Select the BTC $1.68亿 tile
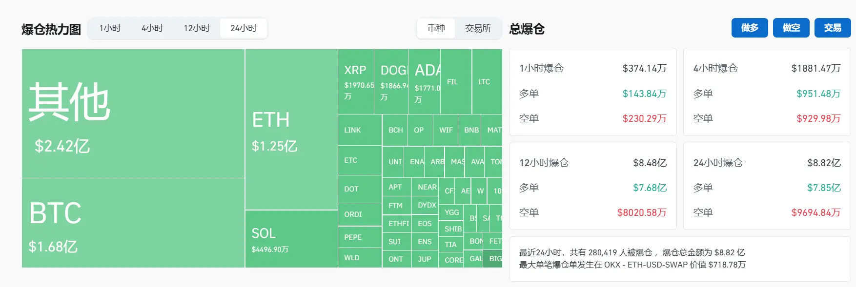Screen dimensions: 856x287 click(133, 223)
